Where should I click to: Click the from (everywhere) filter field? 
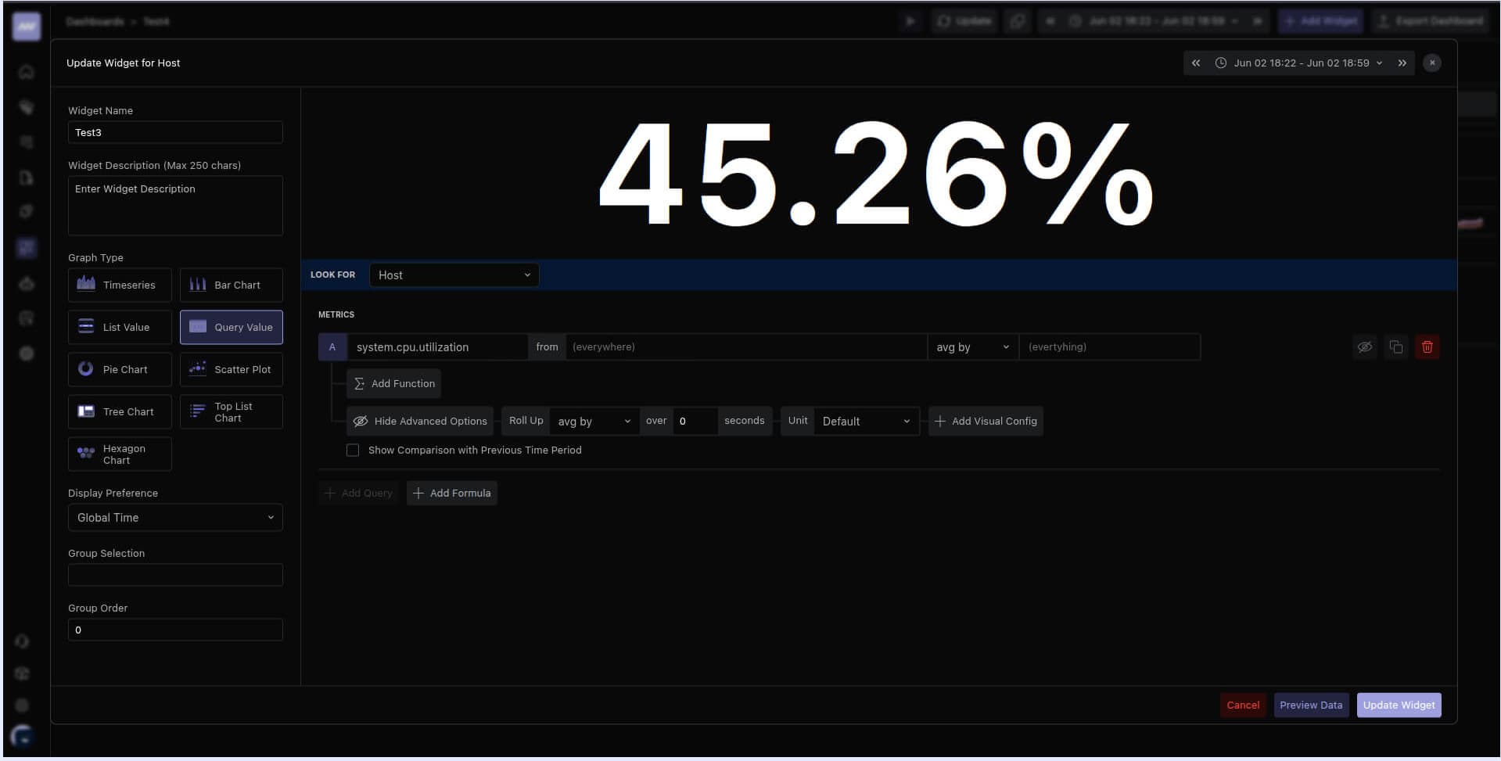[746, 346]
